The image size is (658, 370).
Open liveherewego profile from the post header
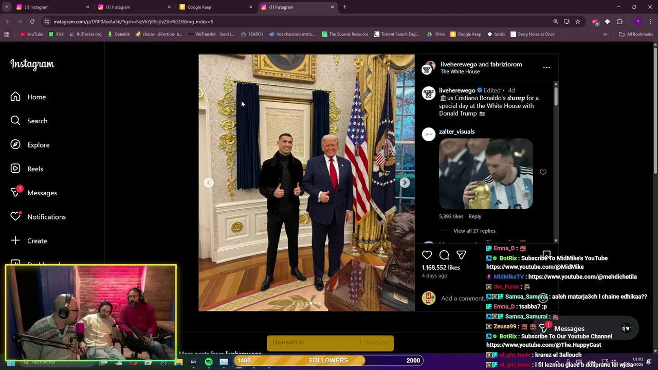pyautogui.click(x=459, y=64)
